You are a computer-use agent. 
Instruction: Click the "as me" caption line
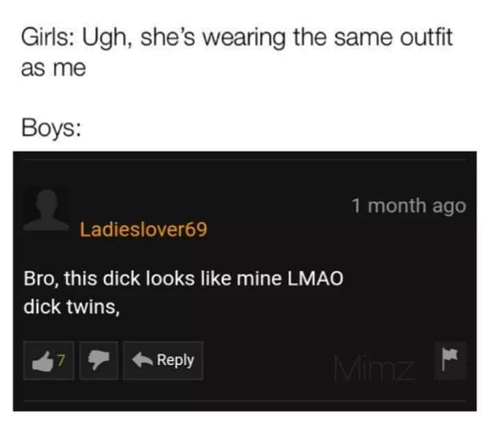[x=53, y=68]
